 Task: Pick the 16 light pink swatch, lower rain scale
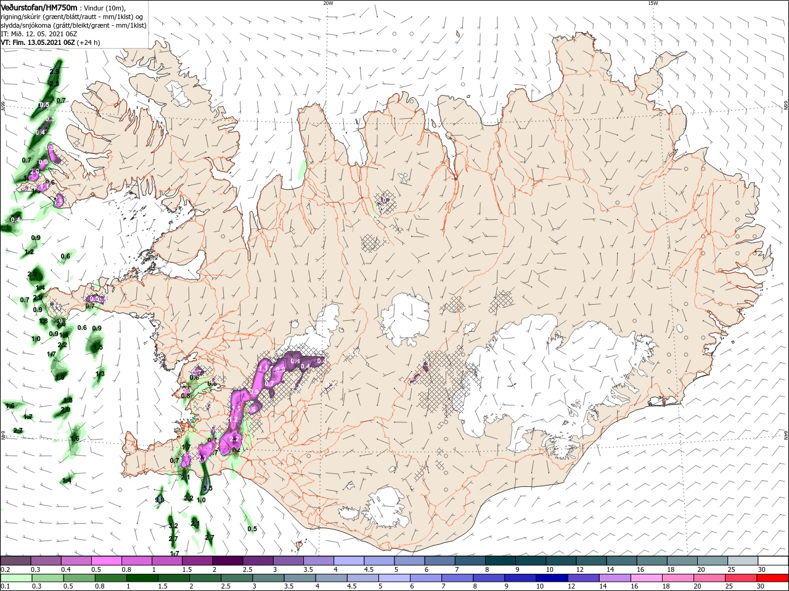coord(646,578)
